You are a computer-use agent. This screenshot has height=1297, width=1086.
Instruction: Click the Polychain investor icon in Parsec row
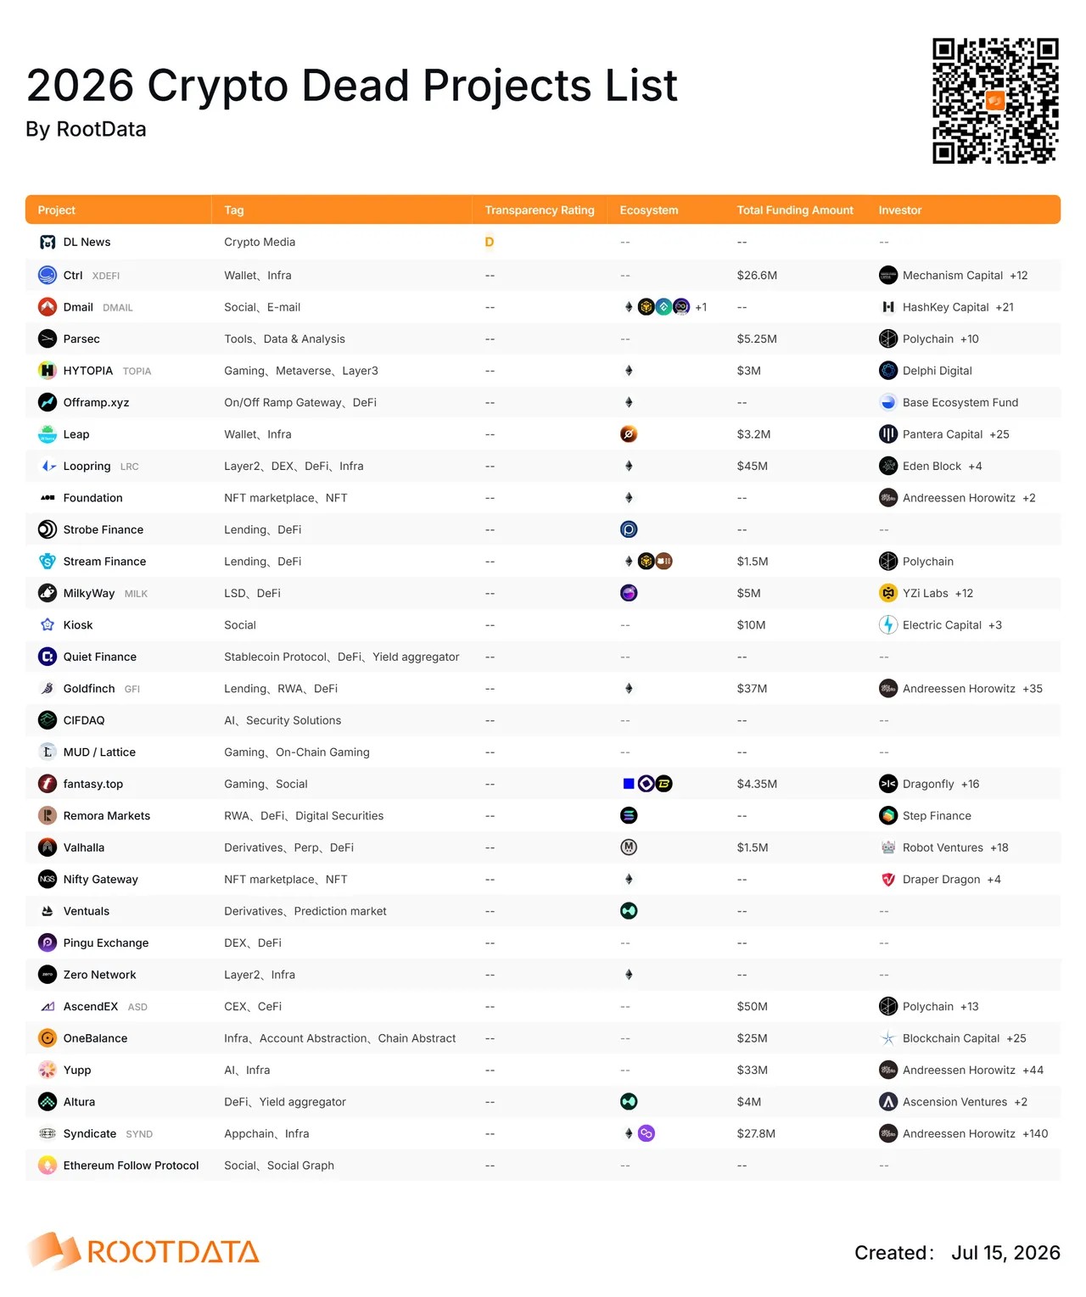coord(888,339)
